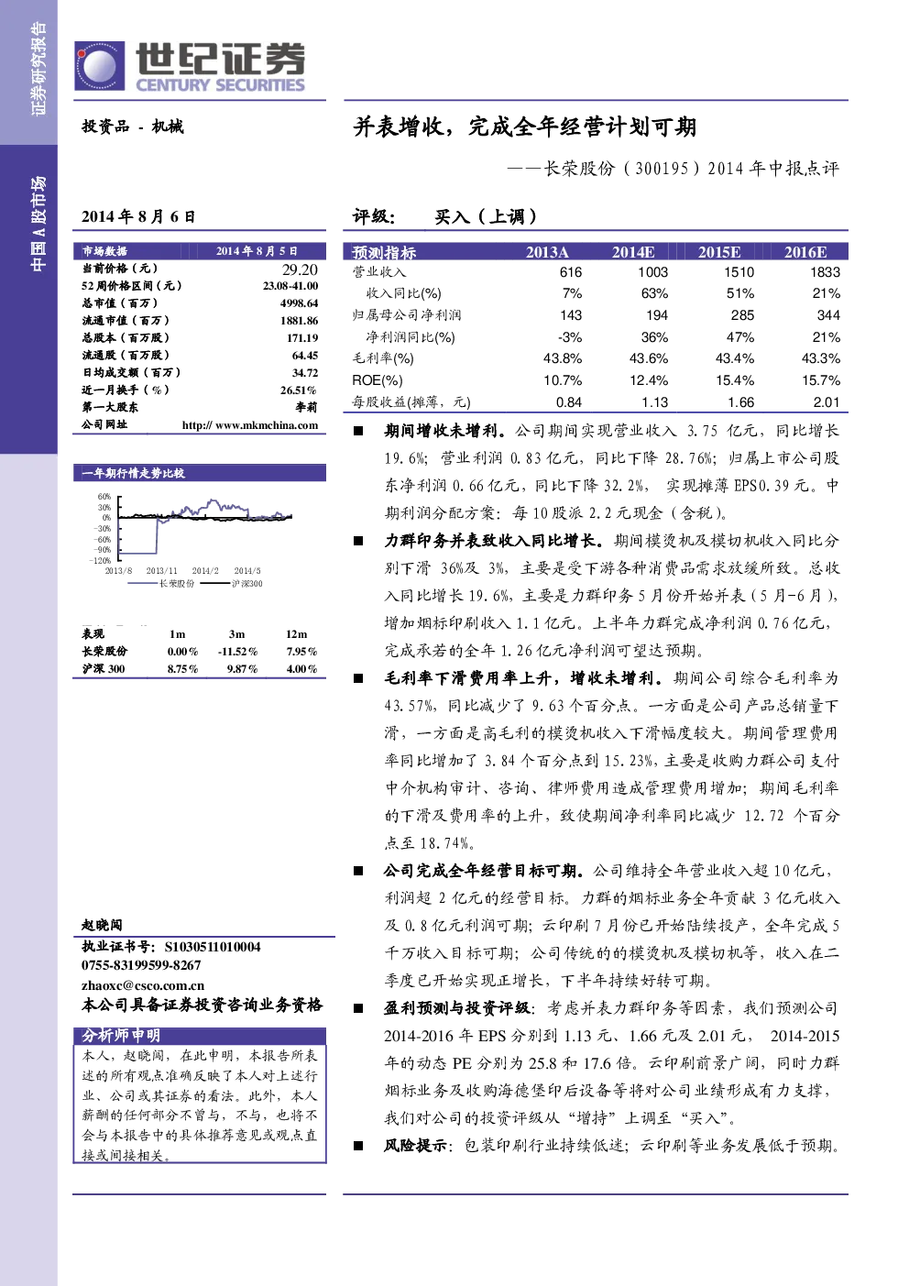Viewport: 909px width, 1286px height.
Task: Click the date 2014年8月6日
Action: coord(138,216)
